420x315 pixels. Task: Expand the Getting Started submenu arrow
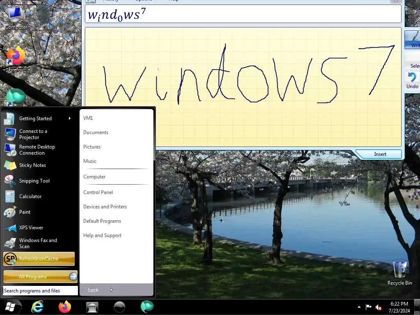point(70,119)
